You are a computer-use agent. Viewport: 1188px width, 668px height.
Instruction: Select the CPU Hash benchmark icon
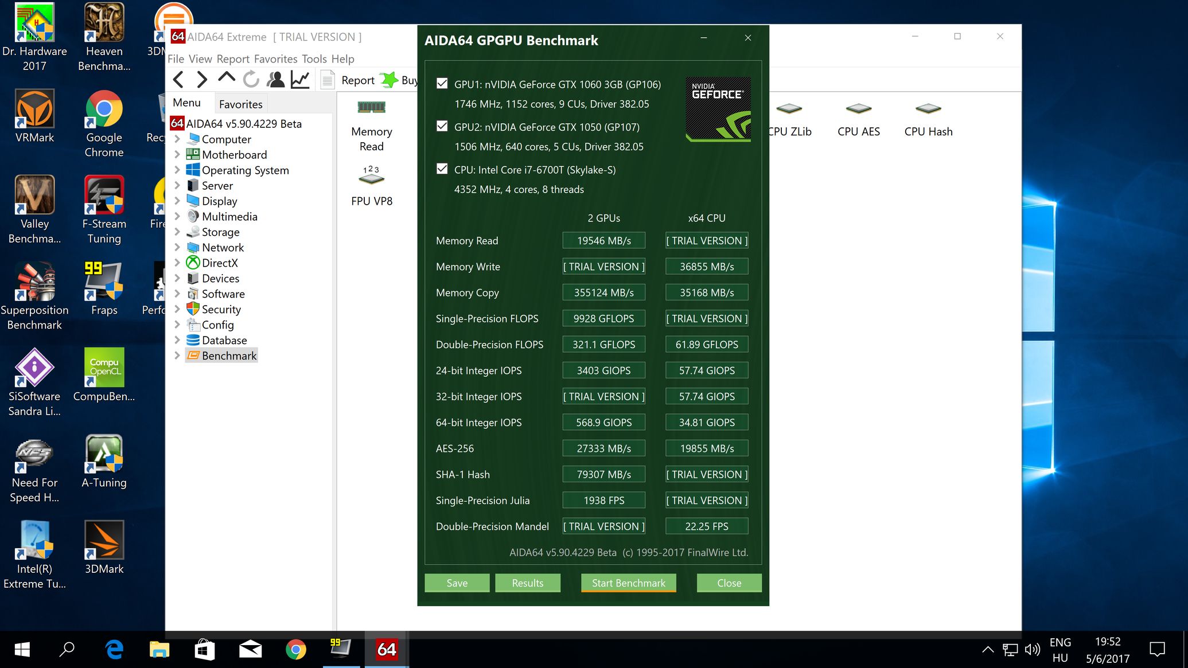(928, 120)
